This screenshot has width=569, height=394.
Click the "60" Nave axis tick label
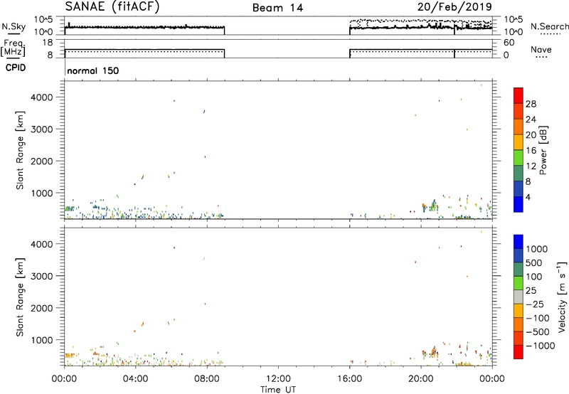click(x=509, y=43)
